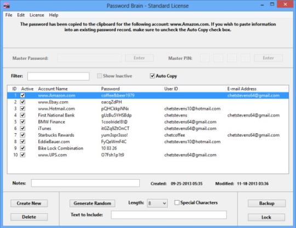Viewport: 296px width, 228px height.
Task: Toggle Active checkbox for Bike Lock Combination
Action: [x=22, y=148]
